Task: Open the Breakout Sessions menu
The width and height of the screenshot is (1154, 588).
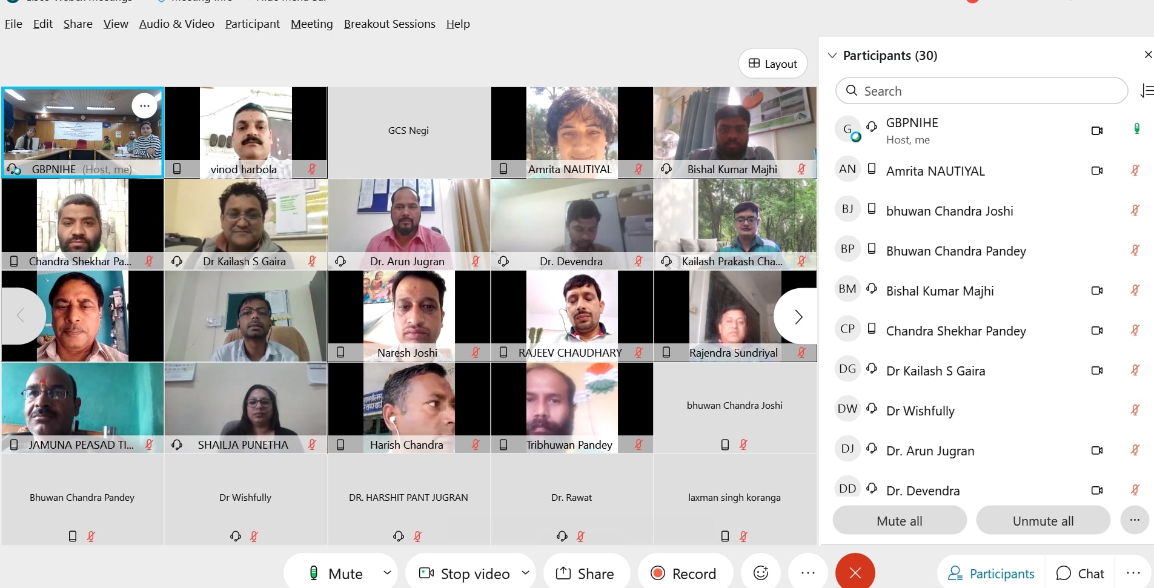Action: (x=390, y=24)
